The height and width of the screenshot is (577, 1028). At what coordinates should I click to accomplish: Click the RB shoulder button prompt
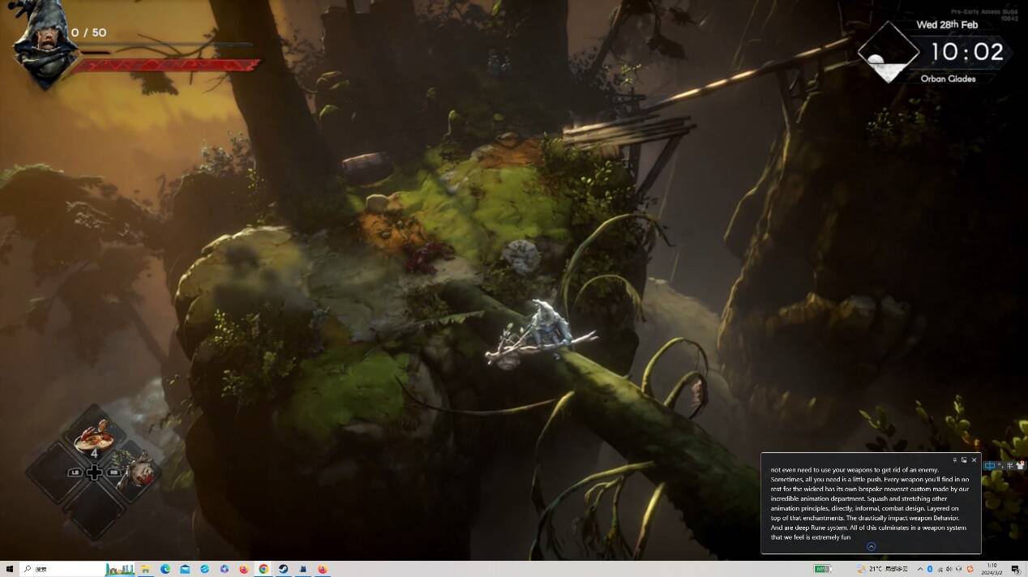coord(113,472)
